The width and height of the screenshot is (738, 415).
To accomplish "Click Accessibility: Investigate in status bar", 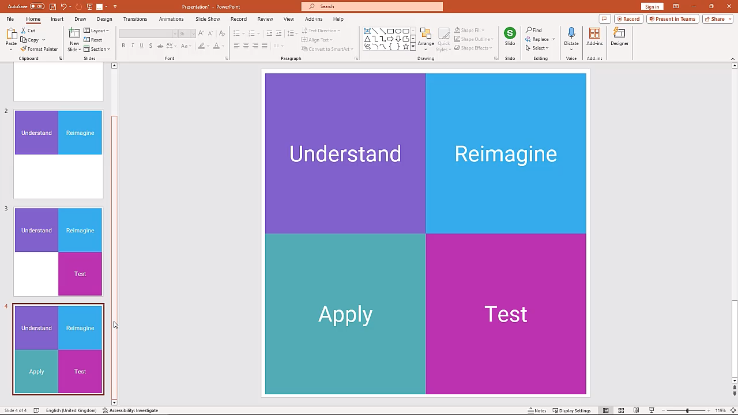I will (x=130, y=410).
